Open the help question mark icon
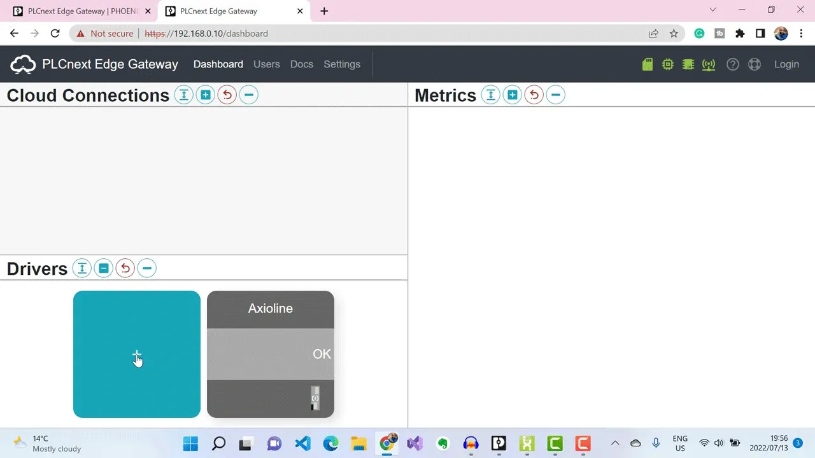This screenshot has width=815, height=458. 733,64
